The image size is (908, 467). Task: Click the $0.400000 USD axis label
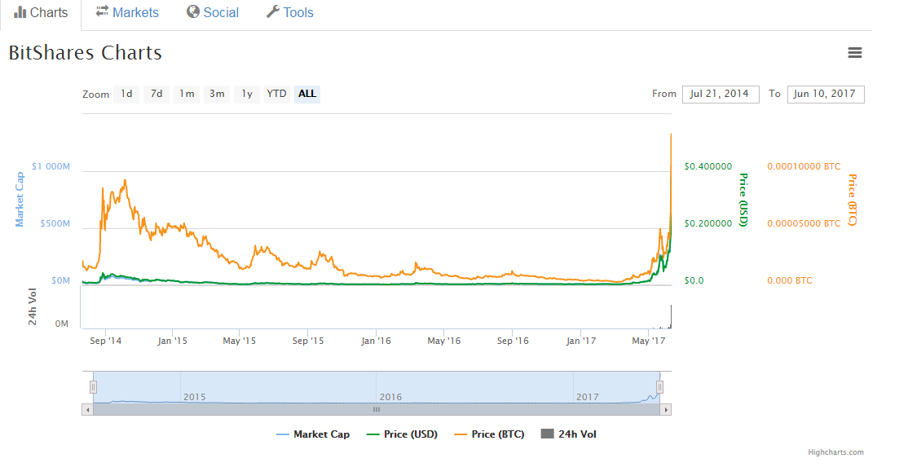pyautogui.click(x=708, y=166)
